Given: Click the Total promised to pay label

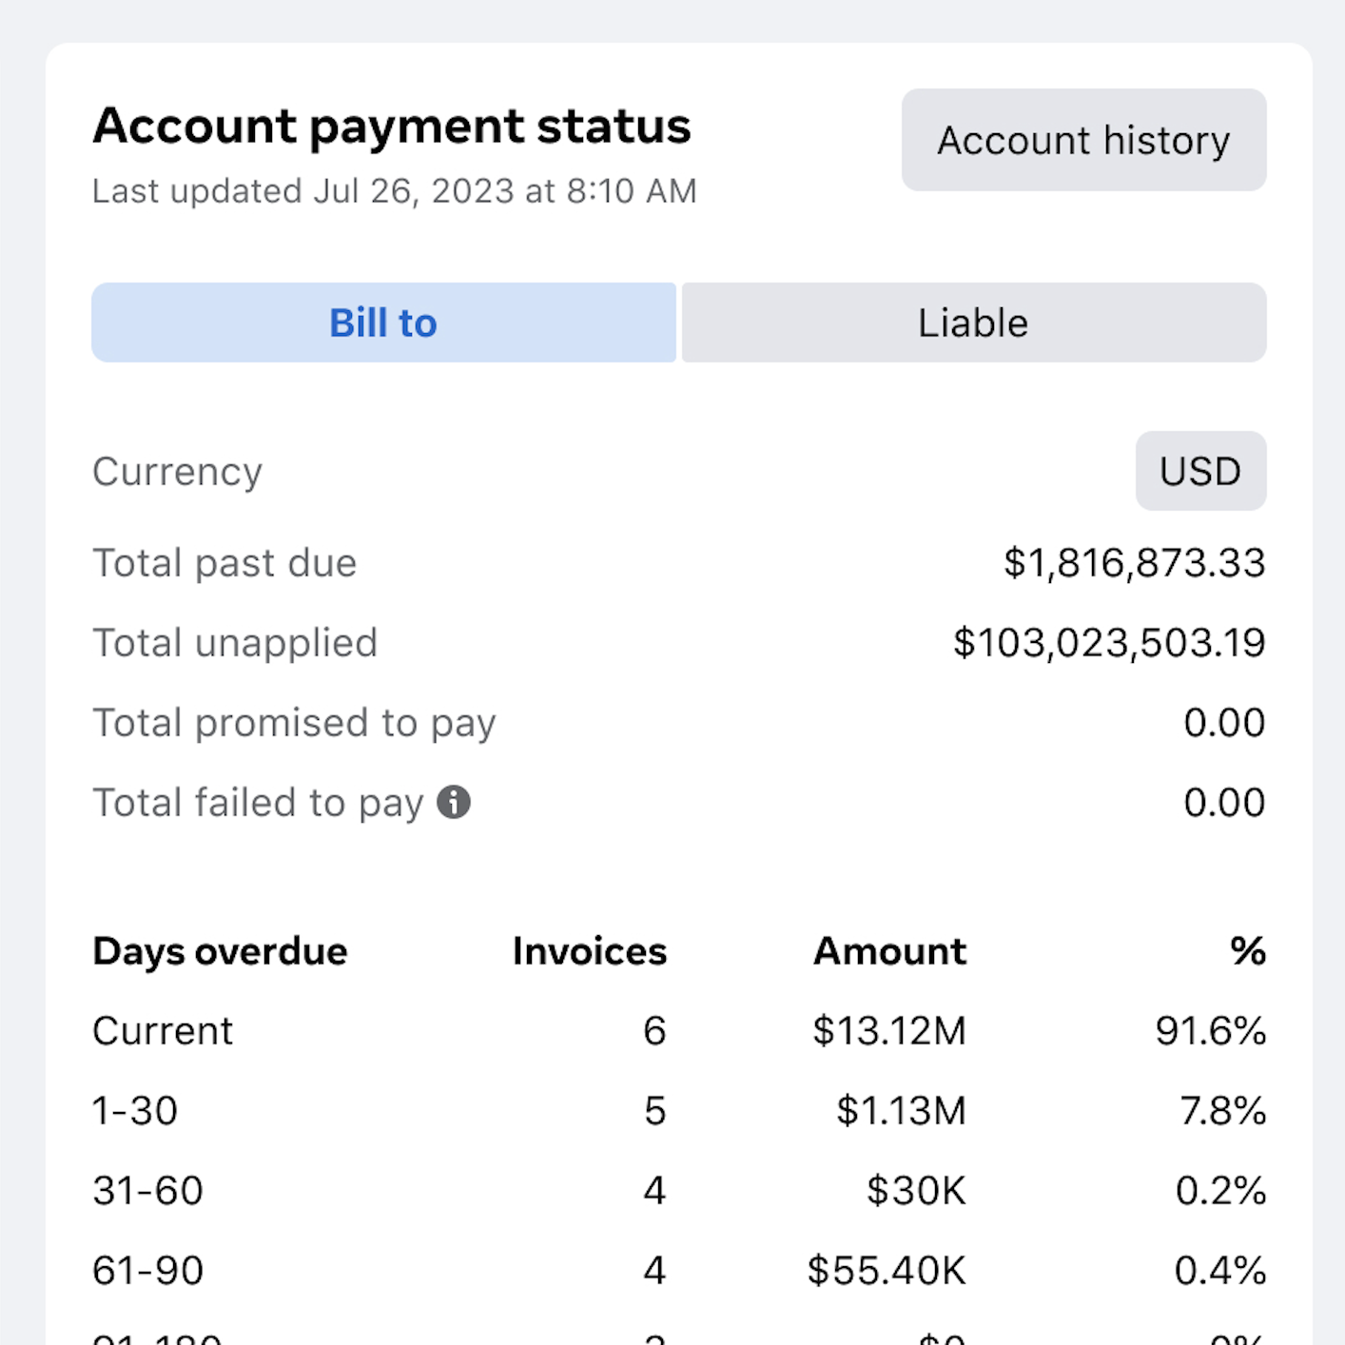Looking at the screenshot, I should click(x=294, y=723).
